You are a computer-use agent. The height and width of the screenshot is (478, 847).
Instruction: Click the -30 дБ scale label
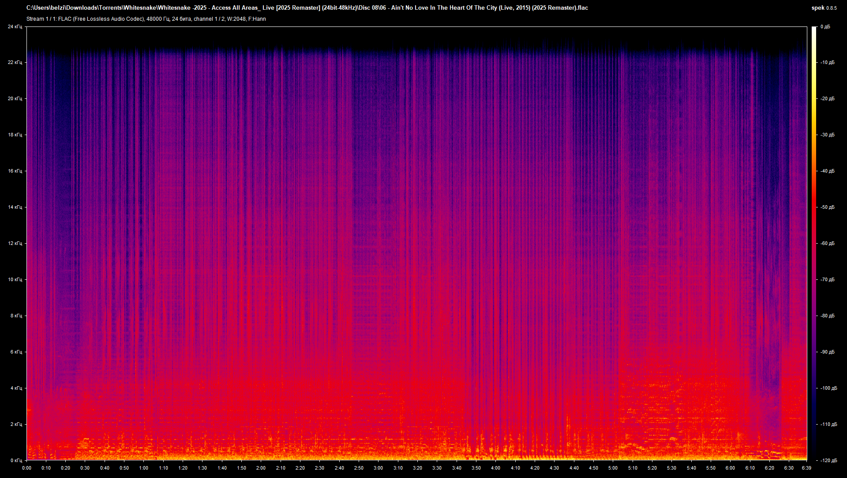[828, 135]
